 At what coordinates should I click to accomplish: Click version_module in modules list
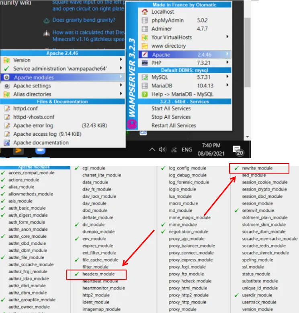(258, 309)
